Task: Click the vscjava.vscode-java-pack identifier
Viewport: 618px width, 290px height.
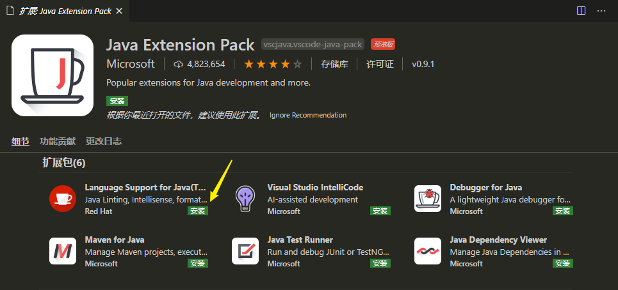Action: [x=313, y=45]
